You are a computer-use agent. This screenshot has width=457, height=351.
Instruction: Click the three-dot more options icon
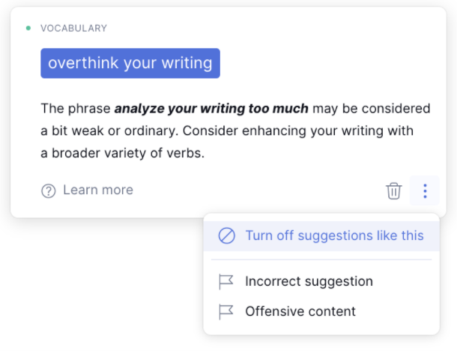[x=425, y=191]
